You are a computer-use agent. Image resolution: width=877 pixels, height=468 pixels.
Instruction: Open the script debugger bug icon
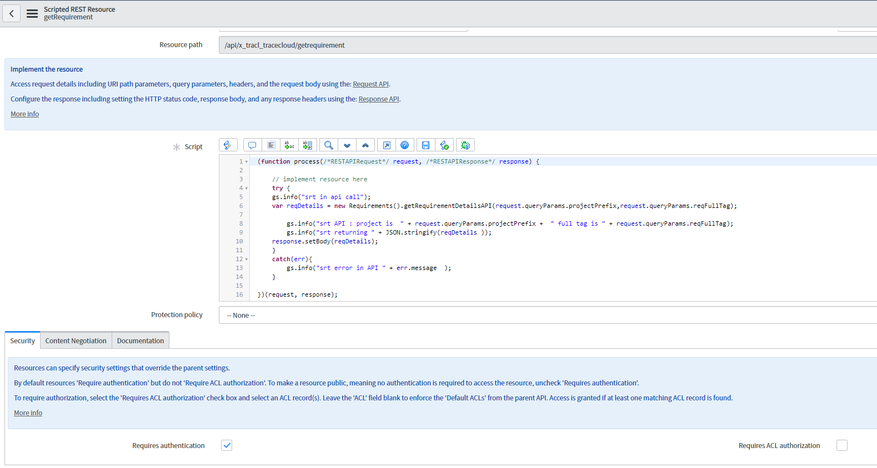(x=465, y=145)
